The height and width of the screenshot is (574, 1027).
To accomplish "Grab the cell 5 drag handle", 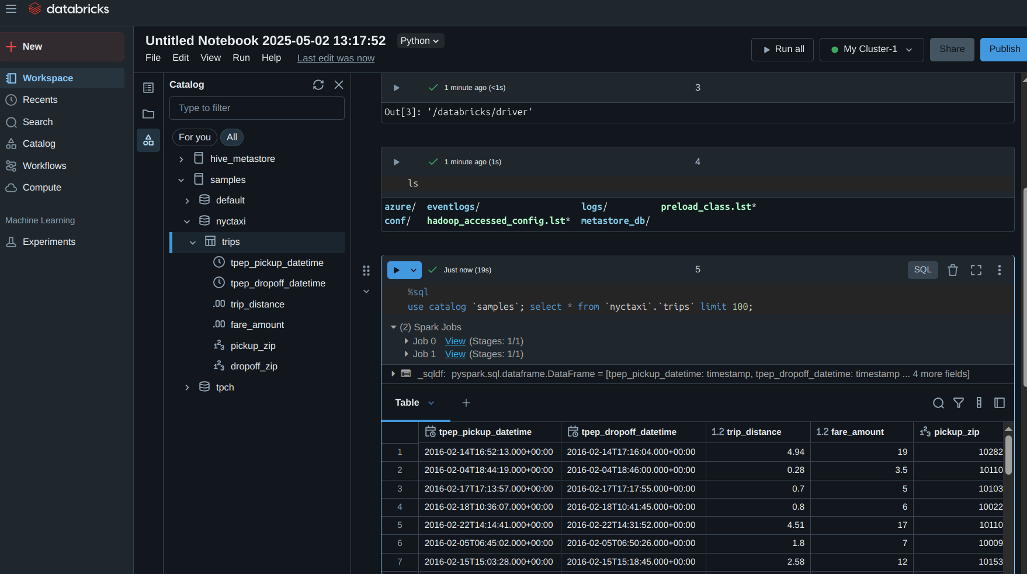I will (366, 271).
